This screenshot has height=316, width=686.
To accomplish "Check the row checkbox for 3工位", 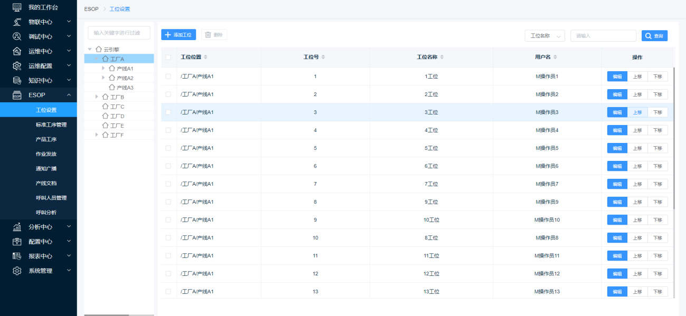I will point(168,112).
